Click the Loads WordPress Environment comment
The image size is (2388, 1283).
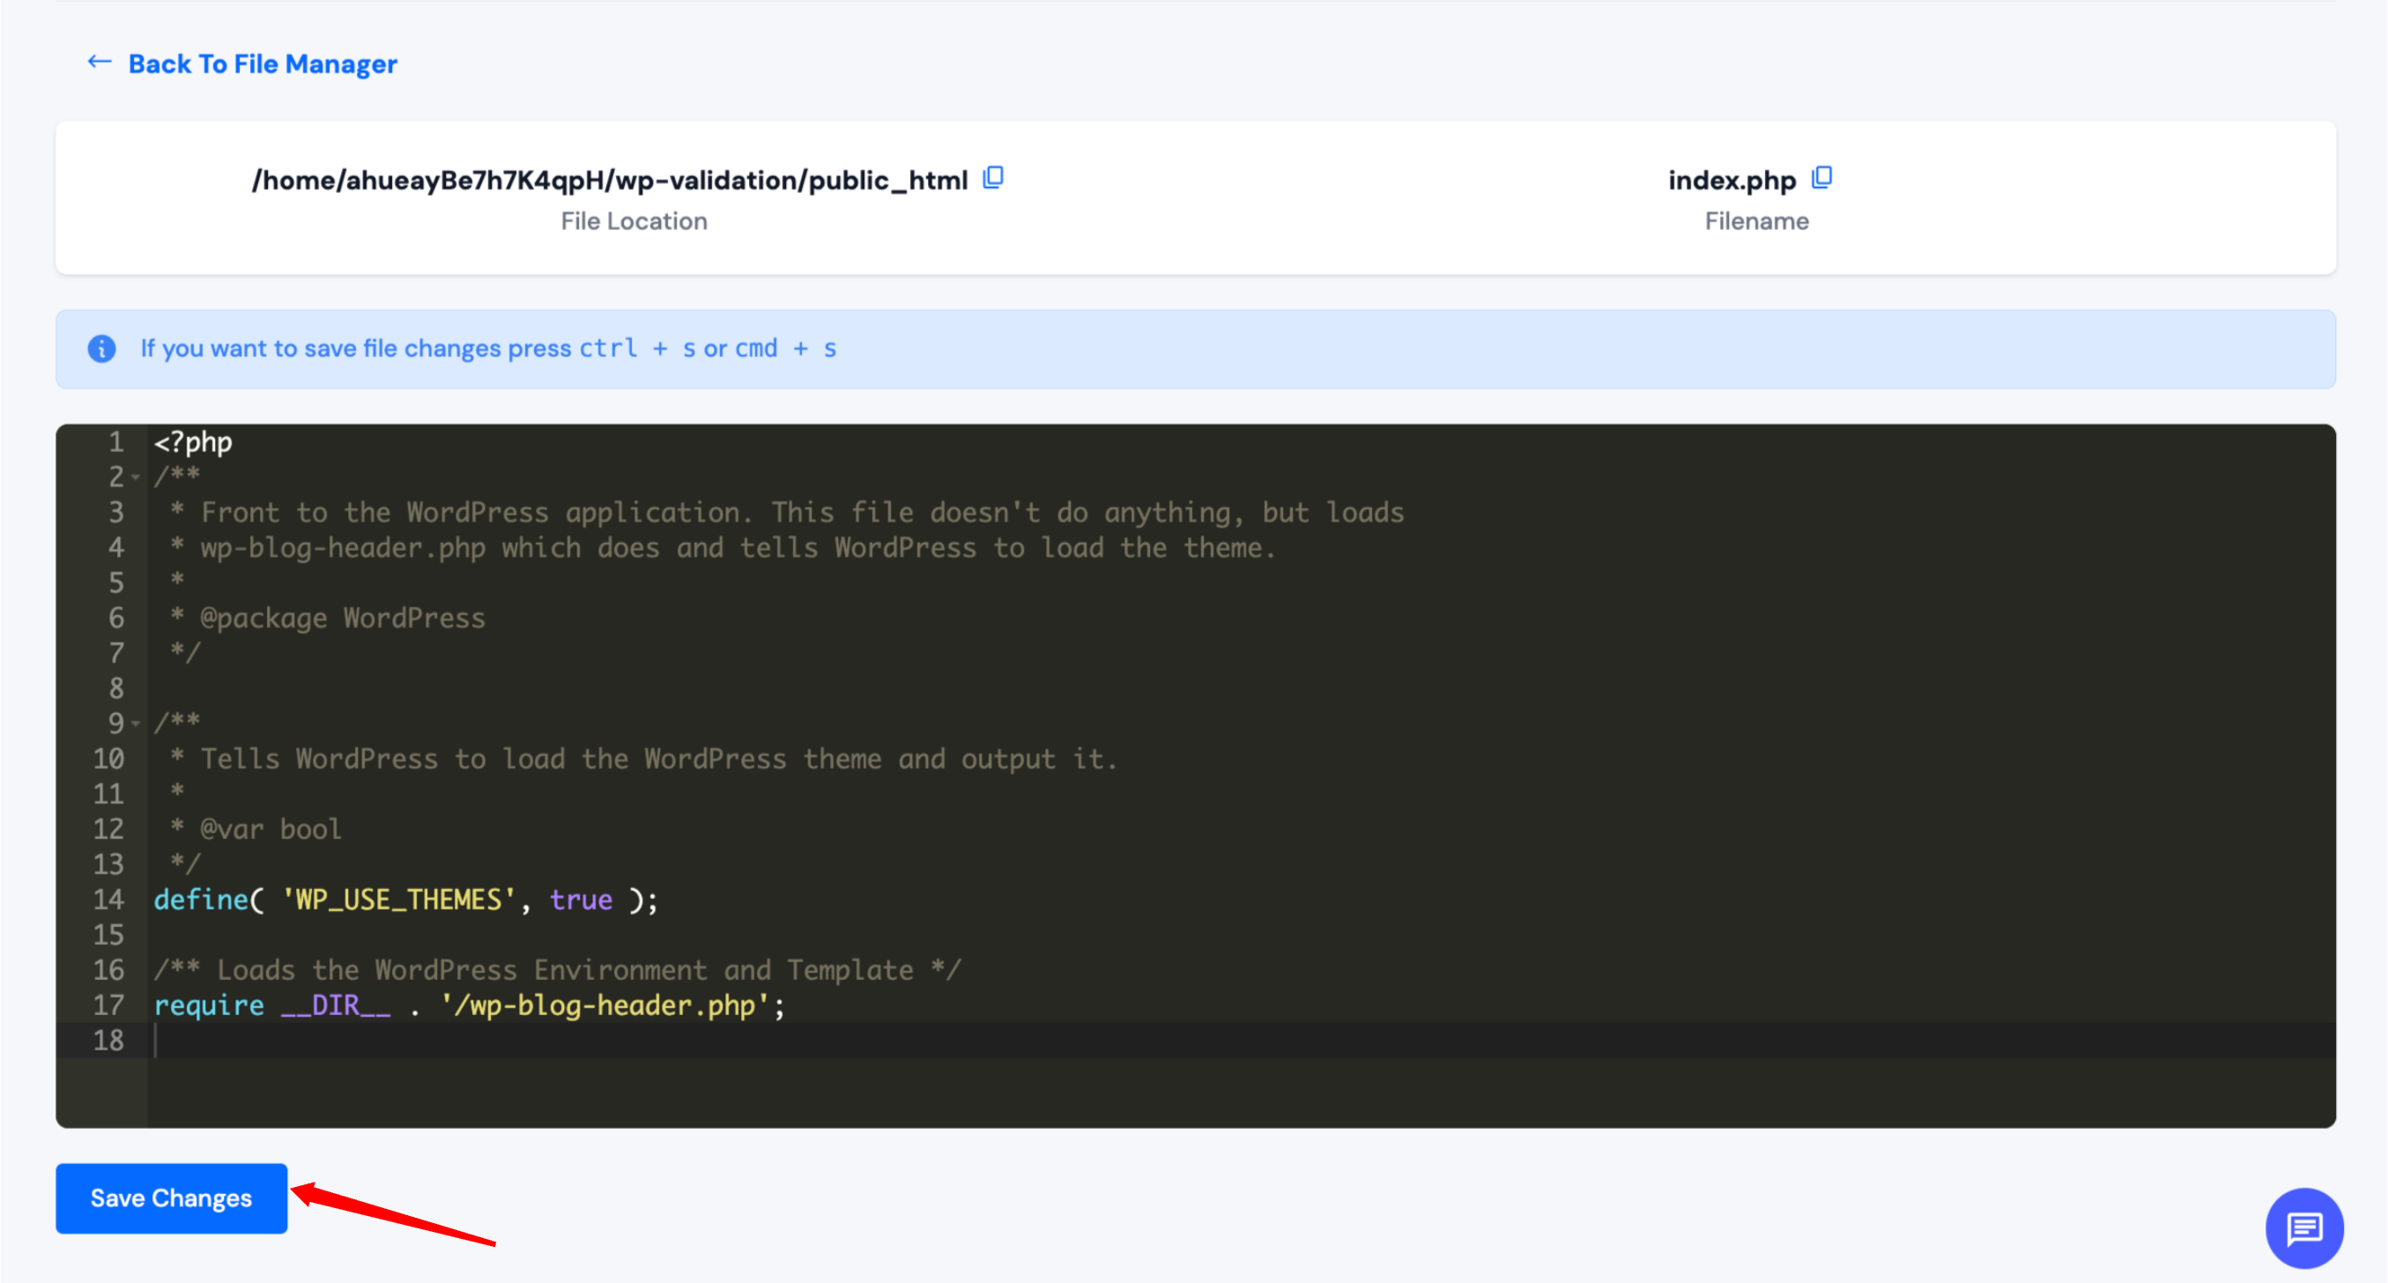pos(556,969)
